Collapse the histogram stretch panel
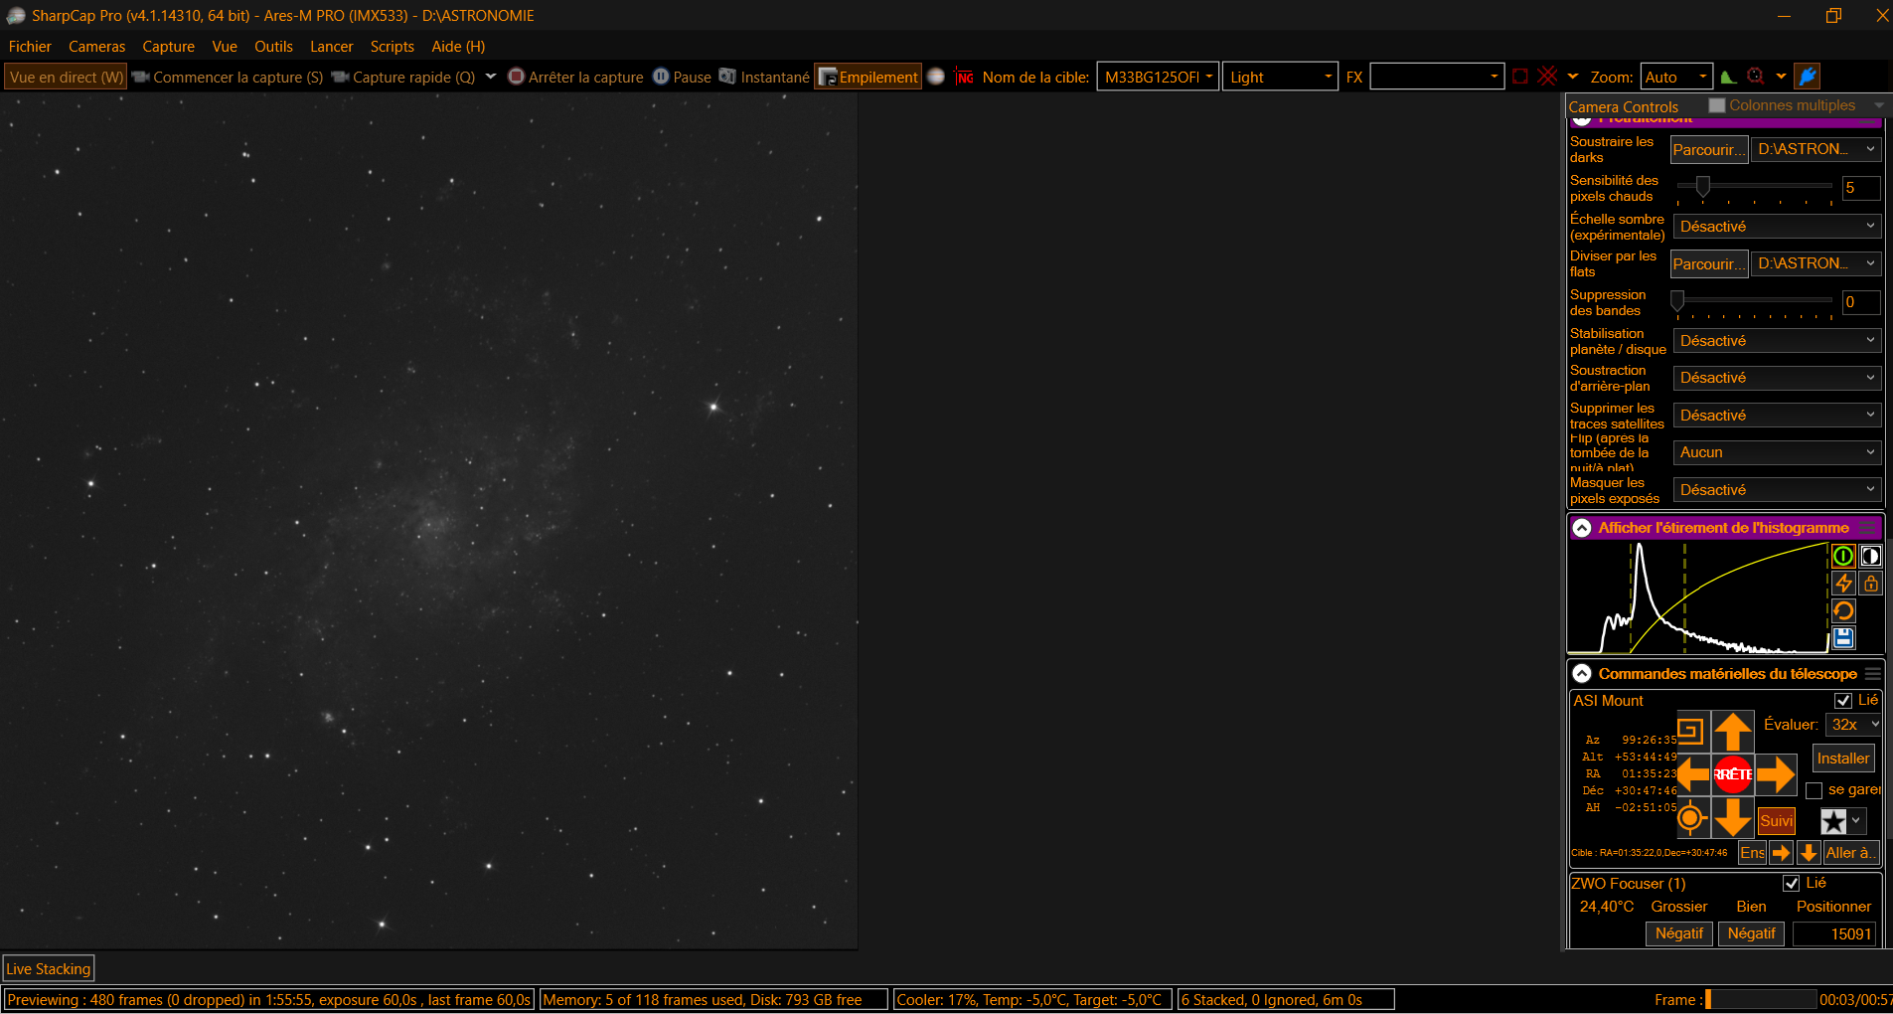Image resolution: width=1893 pixels, height=1014 pixels. [x=1582, y=528]
